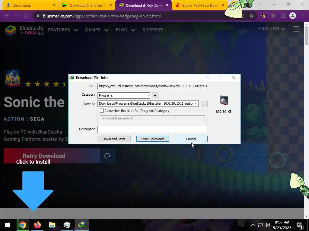This screenshot has width=309, height=231.
Task: Toggle the browser side panel icon
Action: click(283, 16)
